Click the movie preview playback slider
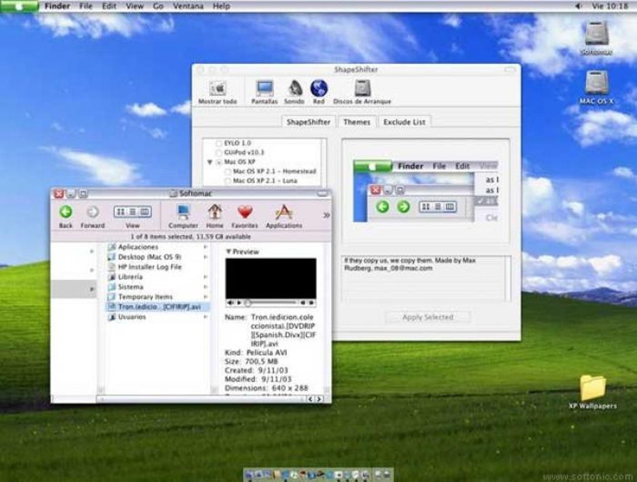 [x=272, y=303]
